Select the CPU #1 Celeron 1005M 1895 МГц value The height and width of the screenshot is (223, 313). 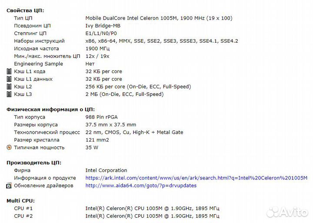coord(152,208)
